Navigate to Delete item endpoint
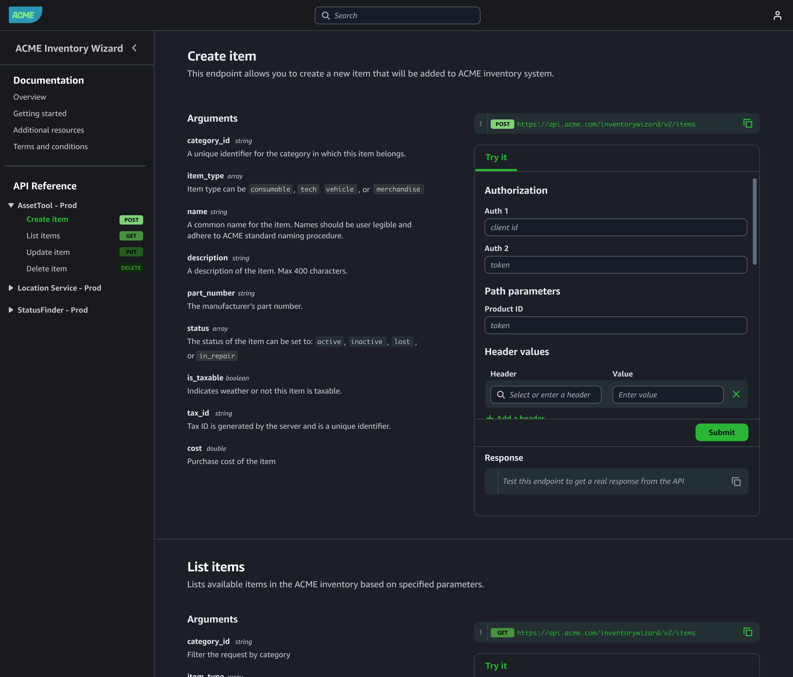This screenshot has height=677, width=793. click(x=47, y=269)
